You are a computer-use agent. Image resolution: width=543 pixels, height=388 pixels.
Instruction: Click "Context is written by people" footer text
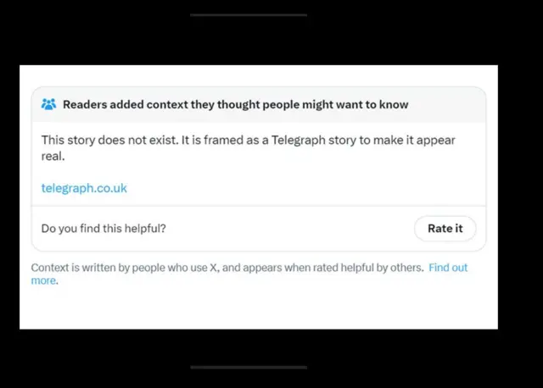[x=102, y=268]
